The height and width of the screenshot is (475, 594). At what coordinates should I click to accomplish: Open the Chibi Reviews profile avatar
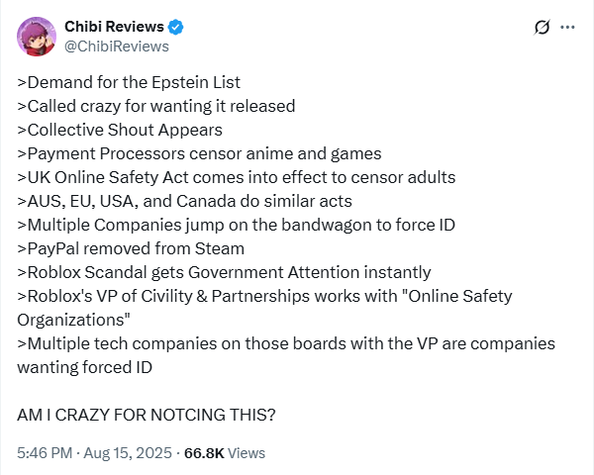point(37,37)
